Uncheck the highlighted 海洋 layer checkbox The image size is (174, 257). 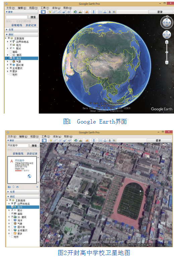tap(11, 58)
